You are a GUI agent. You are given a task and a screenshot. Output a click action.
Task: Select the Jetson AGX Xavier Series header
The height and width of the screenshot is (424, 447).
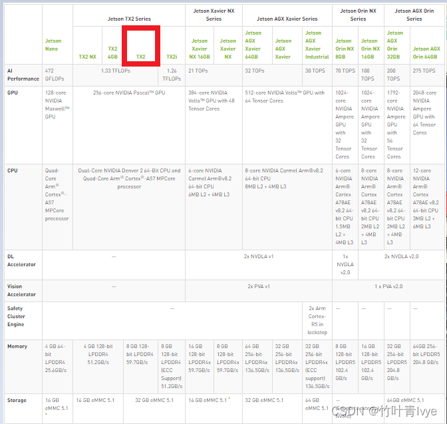click(287, 19)
